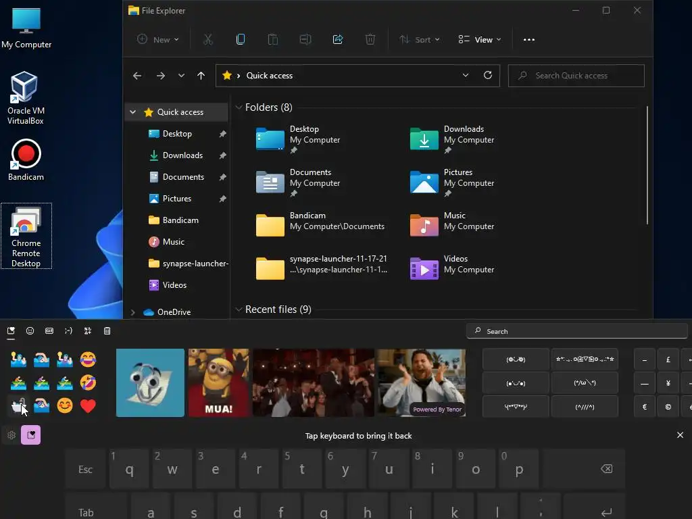692x519 pixels.
Task: Click the Share icon in toolbar
Action: click(x=338, y=40)
